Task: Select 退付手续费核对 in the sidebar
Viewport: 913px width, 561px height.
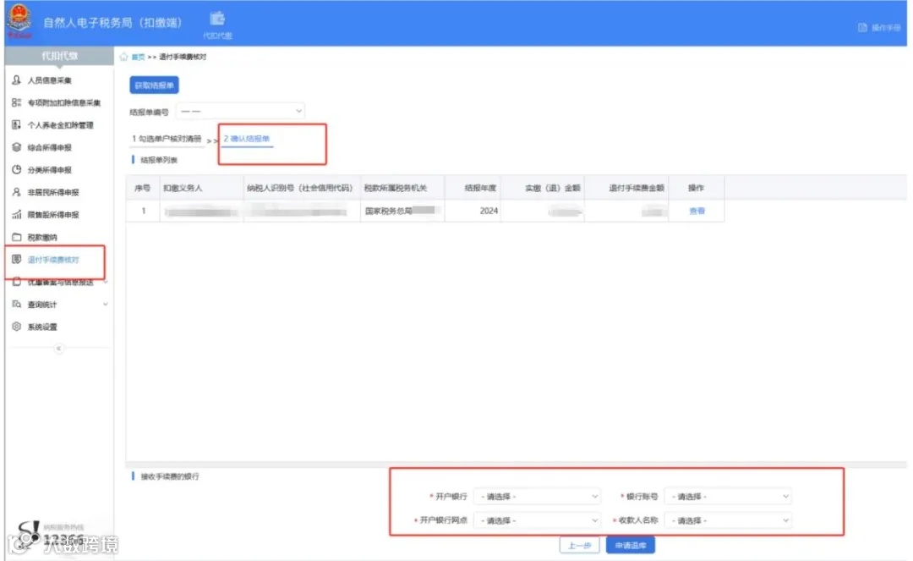Action: click(x=53, y=260)
